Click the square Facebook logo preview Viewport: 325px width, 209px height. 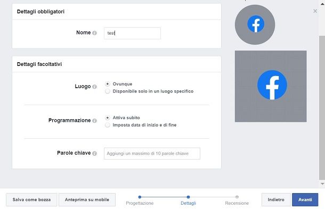click(271, 86)
